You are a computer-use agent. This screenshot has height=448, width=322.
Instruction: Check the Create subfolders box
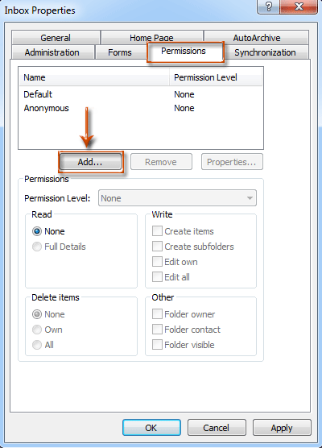coord(157,247)
